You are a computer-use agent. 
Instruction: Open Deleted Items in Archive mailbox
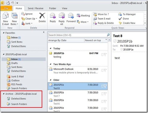pyautogui.click(x=16, y=99)
